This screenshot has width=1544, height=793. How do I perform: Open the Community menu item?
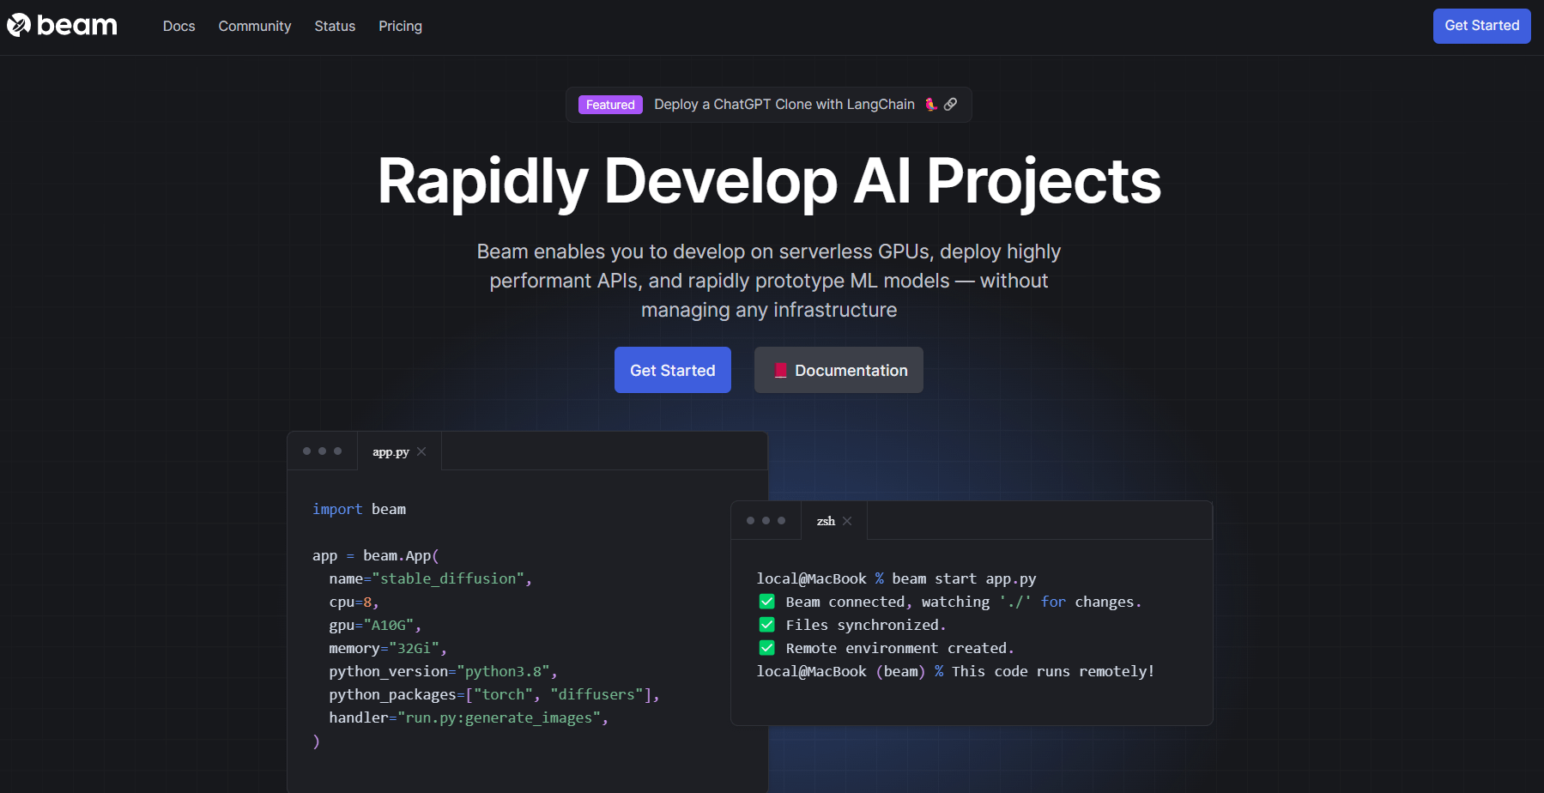pos(254,26)
